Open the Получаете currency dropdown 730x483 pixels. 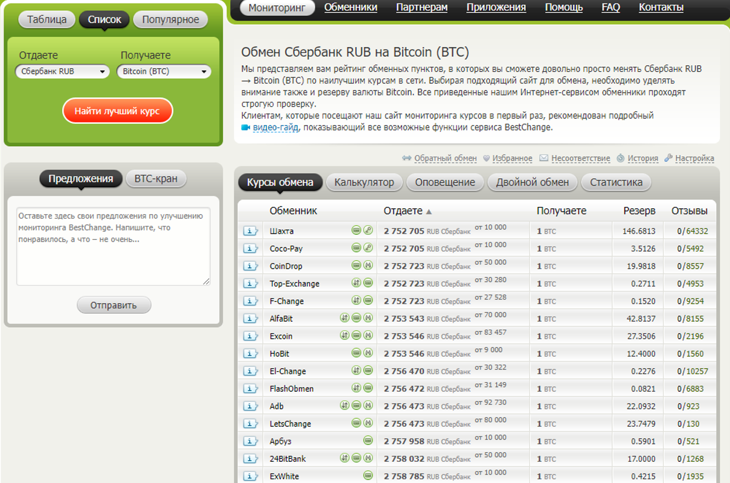[x=164, y=71]
